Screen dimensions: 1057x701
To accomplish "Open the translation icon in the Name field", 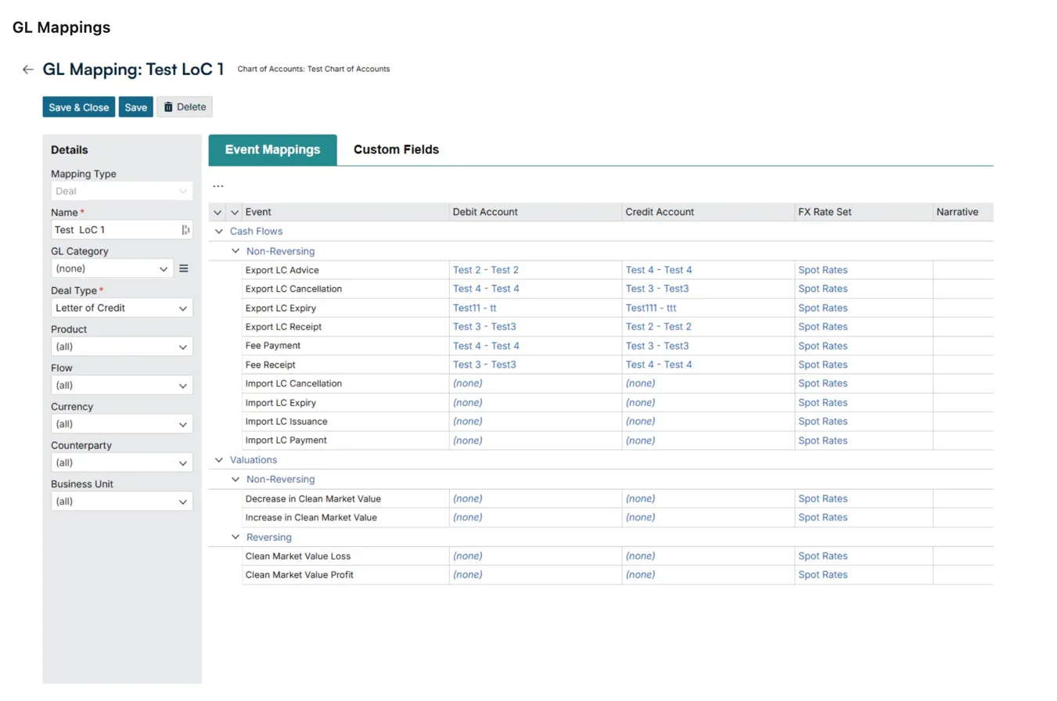I will click(185, 230).
